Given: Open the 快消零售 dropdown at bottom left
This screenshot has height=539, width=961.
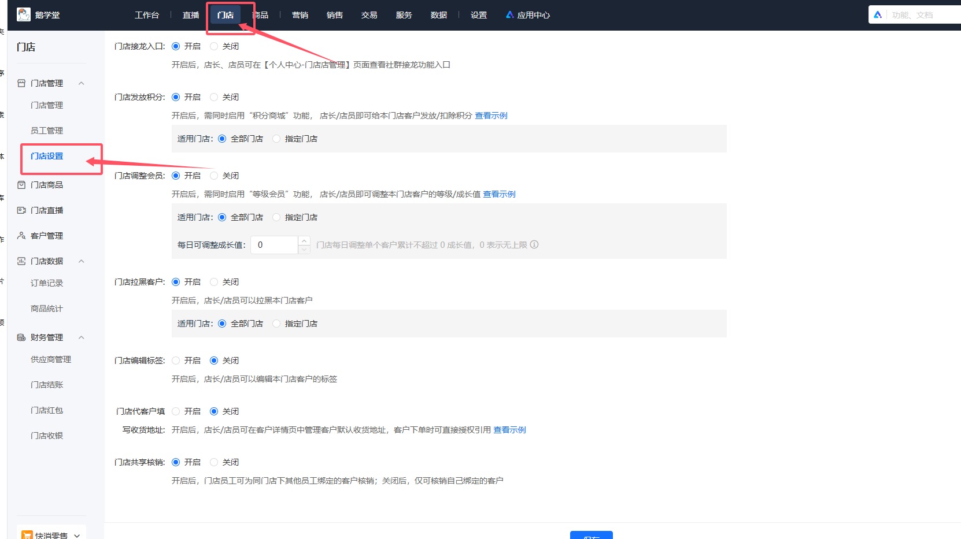Looking at the screenshot, I should (x=51, y=534).
